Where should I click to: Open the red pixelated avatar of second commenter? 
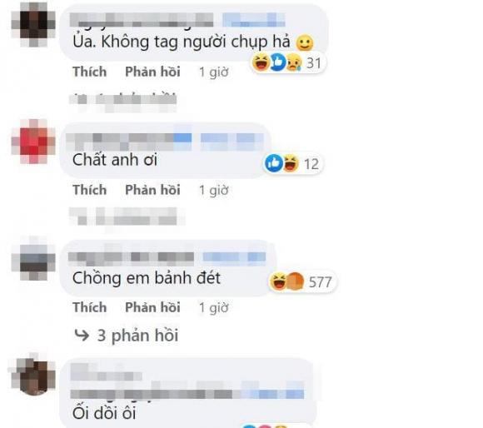pos(33,142)
